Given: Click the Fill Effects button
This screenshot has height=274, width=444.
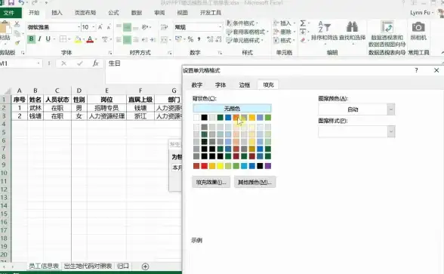Looking at the screenshot, I should point(211,182).
